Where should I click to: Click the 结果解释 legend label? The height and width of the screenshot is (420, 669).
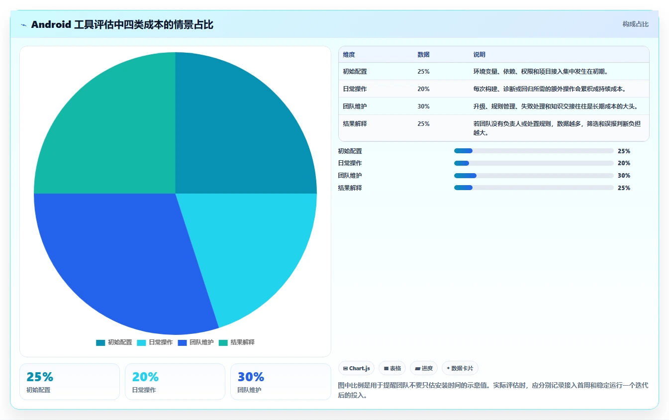pos(242,342)
